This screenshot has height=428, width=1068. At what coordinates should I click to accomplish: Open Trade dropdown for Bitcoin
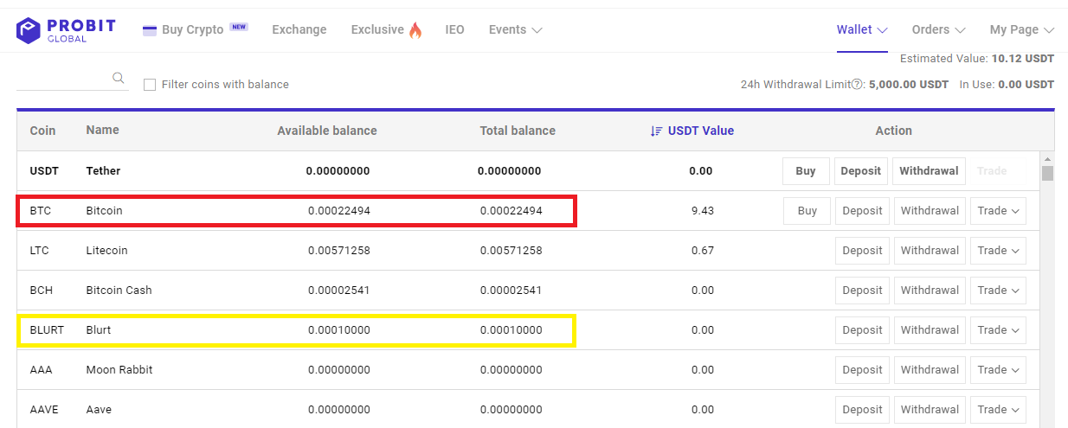998,211
